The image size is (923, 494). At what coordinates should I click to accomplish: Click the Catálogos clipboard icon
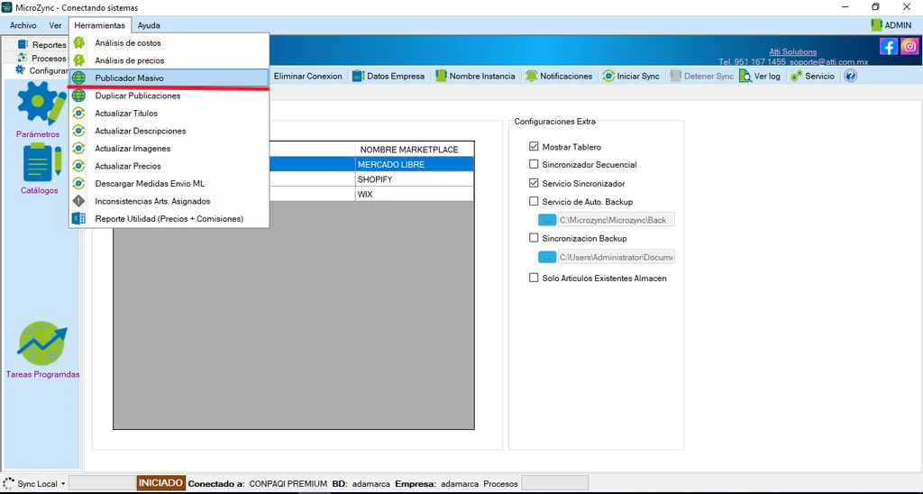[40, 162]
